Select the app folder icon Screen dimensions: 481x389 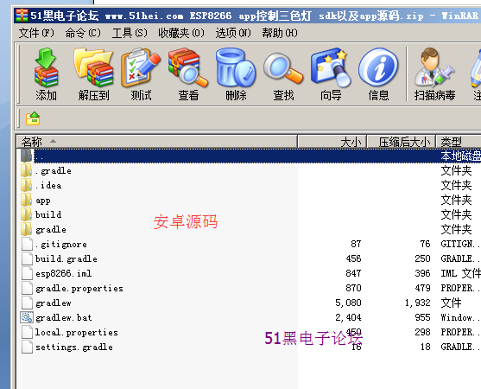27,200
